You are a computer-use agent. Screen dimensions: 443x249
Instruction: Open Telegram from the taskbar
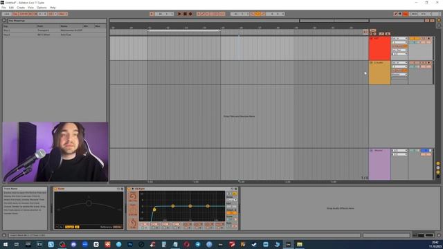click(198, 244)
